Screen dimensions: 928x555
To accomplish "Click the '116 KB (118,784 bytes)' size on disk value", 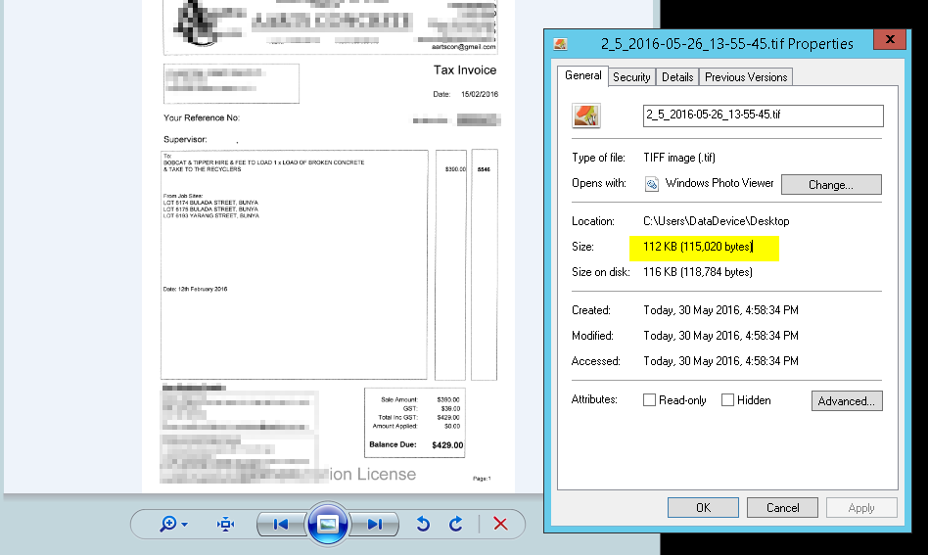I will pyautogui.click(x=698, y=272).
